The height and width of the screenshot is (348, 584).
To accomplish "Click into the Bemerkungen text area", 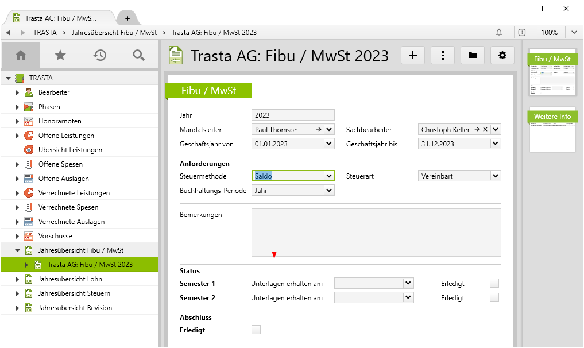I will [376, 232].
